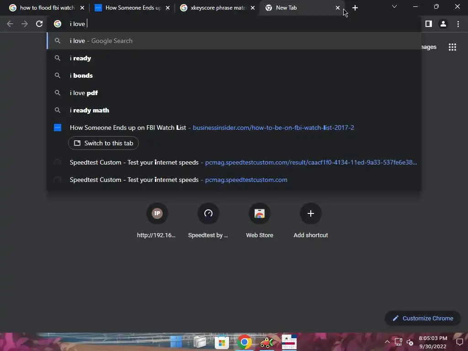468x351 pixels.
Task: Open the Windows Start menu
Action: [x=176, y=342]
